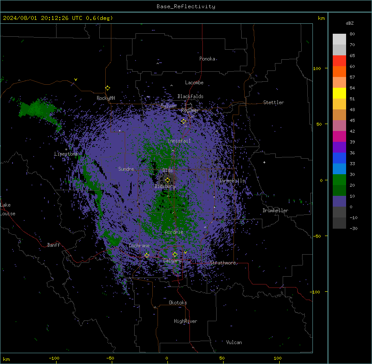Select the dark gray -10–0 dBZ swatch
372x364 pixels.
tap(339, 212)
